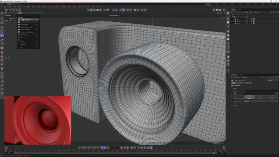Select the highlighted Scale tool
The image size is (279, 157).
2,35
